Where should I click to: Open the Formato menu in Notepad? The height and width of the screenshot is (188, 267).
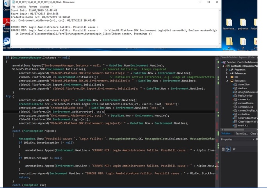(x=33, y=7)
